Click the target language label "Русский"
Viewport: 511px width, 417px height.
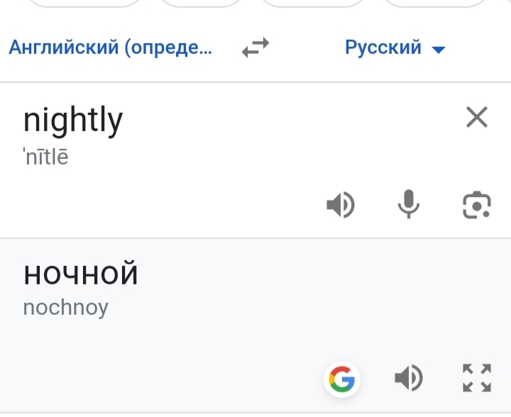[x=383, y=48]
